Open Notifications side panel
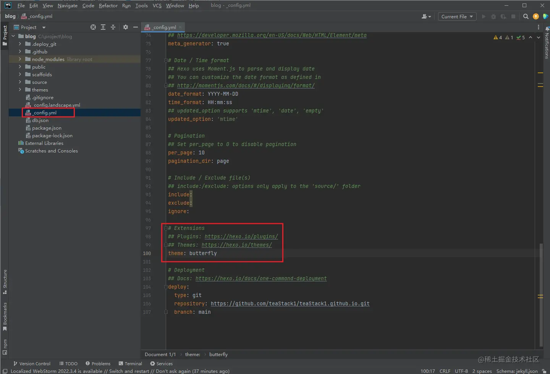Screen dimensions: 550x374 pos(547,43)
